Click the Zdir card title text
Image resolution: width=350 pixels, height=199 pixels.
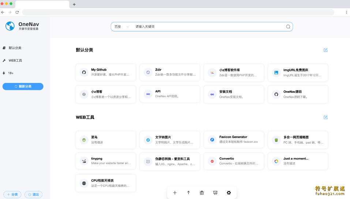[158, 70]
